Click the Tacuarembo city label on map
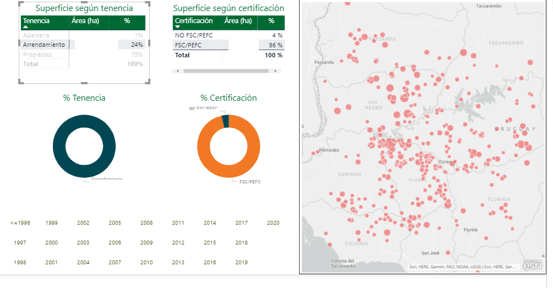 (489, 6)
